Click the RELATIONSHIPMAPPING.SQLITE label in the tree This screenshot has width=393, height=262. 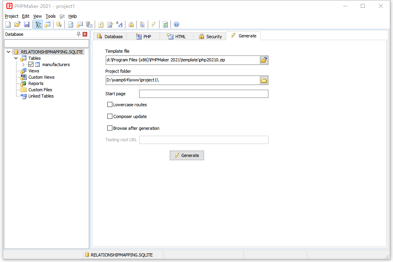coord(51,52)
